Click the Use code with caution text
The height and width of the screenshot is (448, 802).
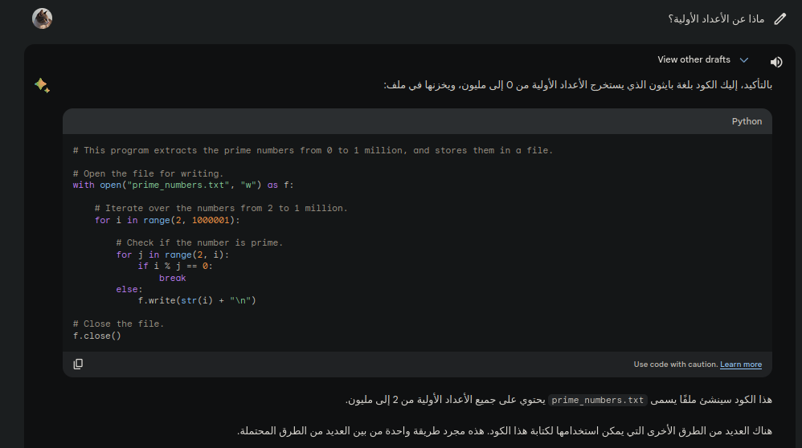[675, 365]
